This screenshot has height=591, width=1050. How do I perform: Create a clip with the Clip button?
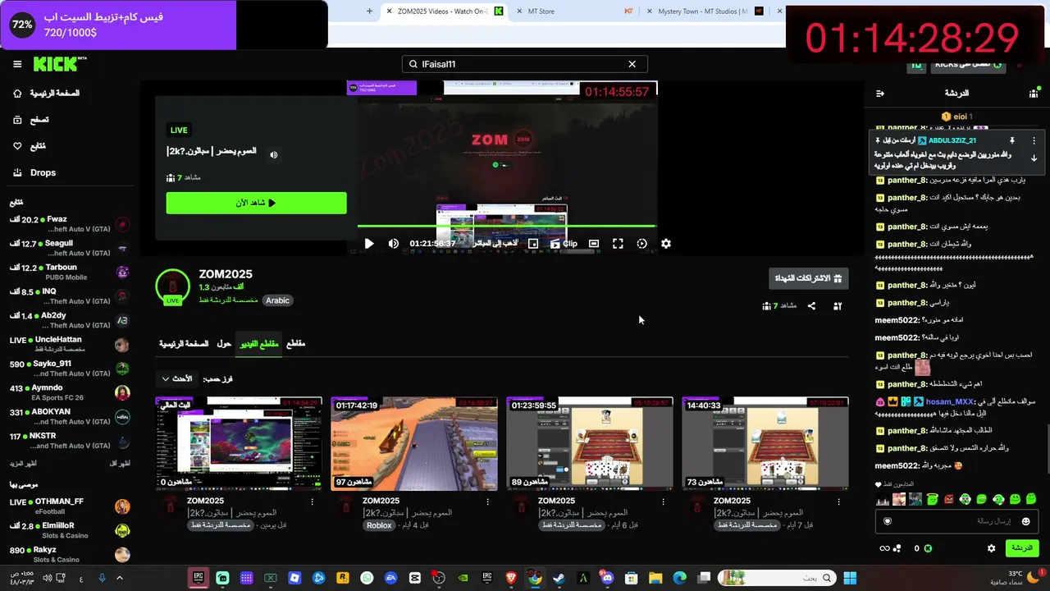click(x=564, y=244)
